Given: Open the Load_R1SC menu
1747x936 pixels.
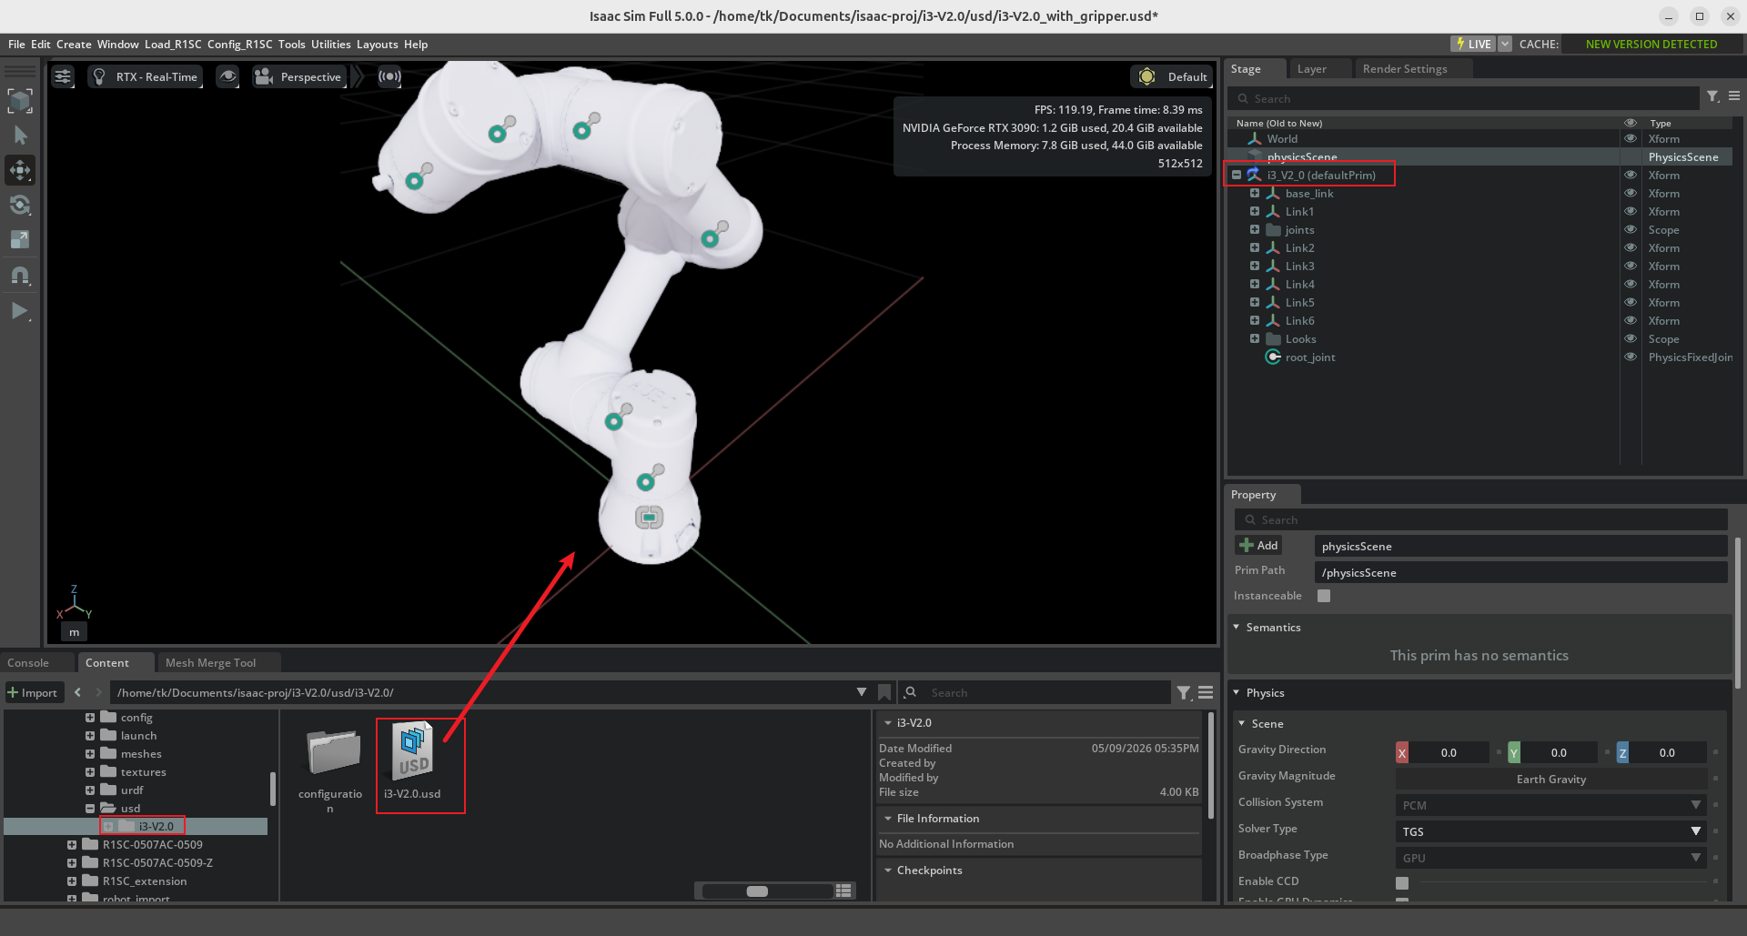Looking at the screenshot, I should tap(173, 44).
